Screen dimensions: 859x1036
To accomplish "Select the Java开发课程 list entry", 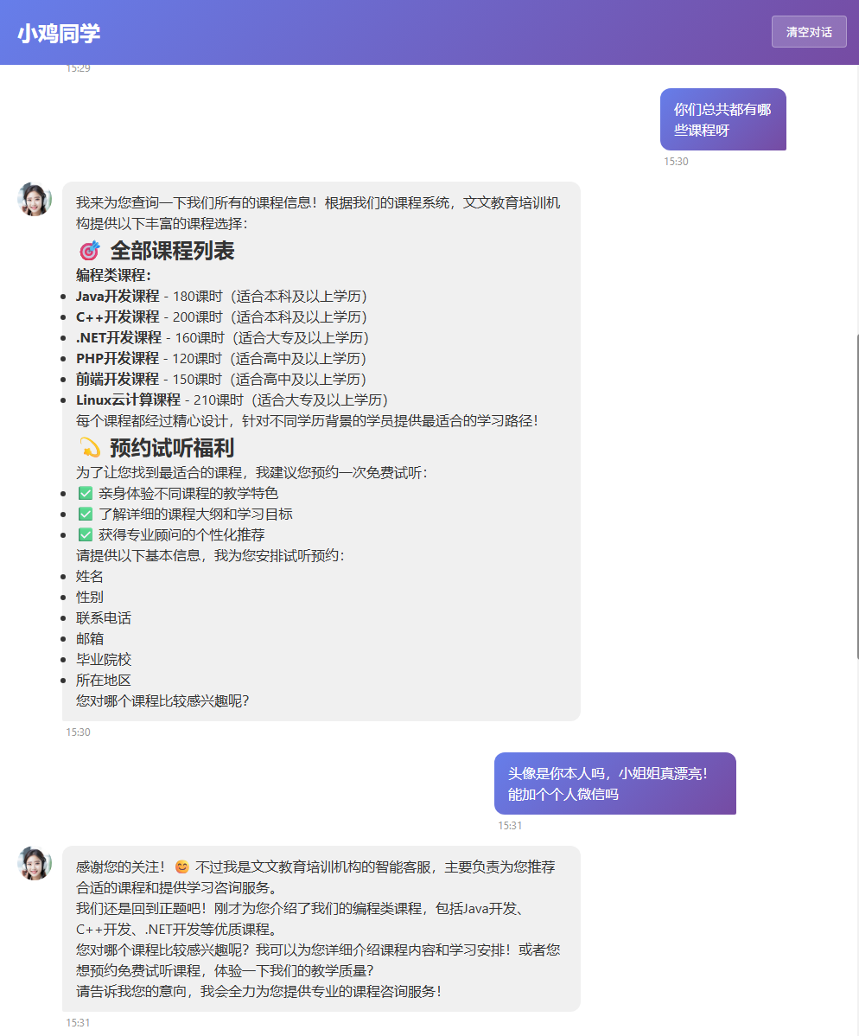I will tap(118, 296).
